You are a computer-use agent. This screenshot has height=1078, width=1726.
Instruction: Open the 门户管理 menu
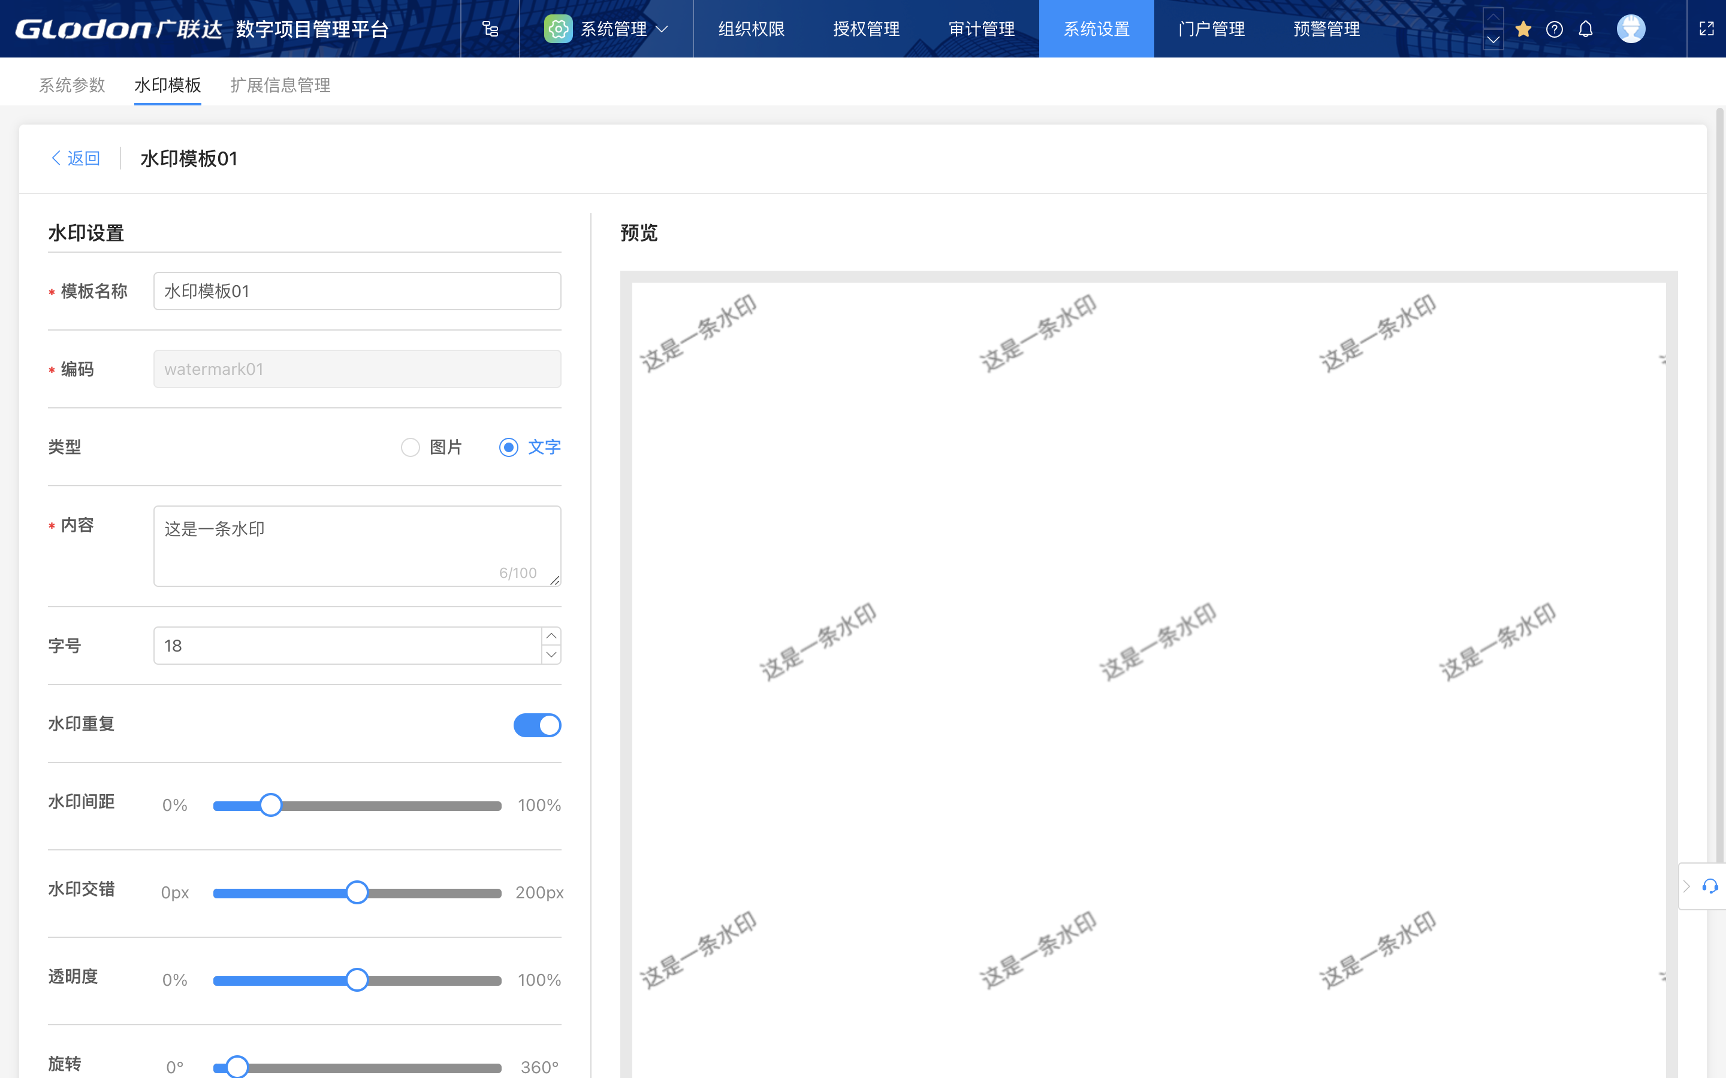1211,29
